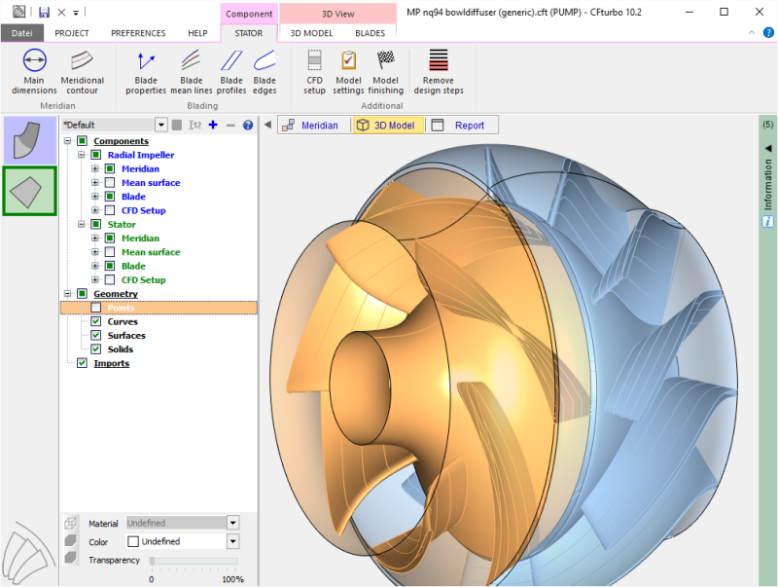Open Blade edges tool

coord(265,72)
